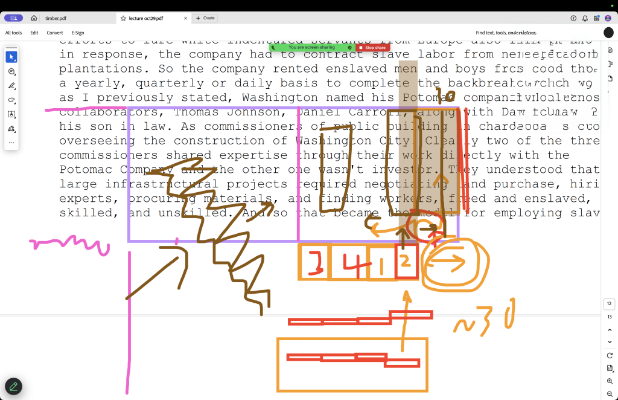Select the arrow selection tool

point(11,57)
